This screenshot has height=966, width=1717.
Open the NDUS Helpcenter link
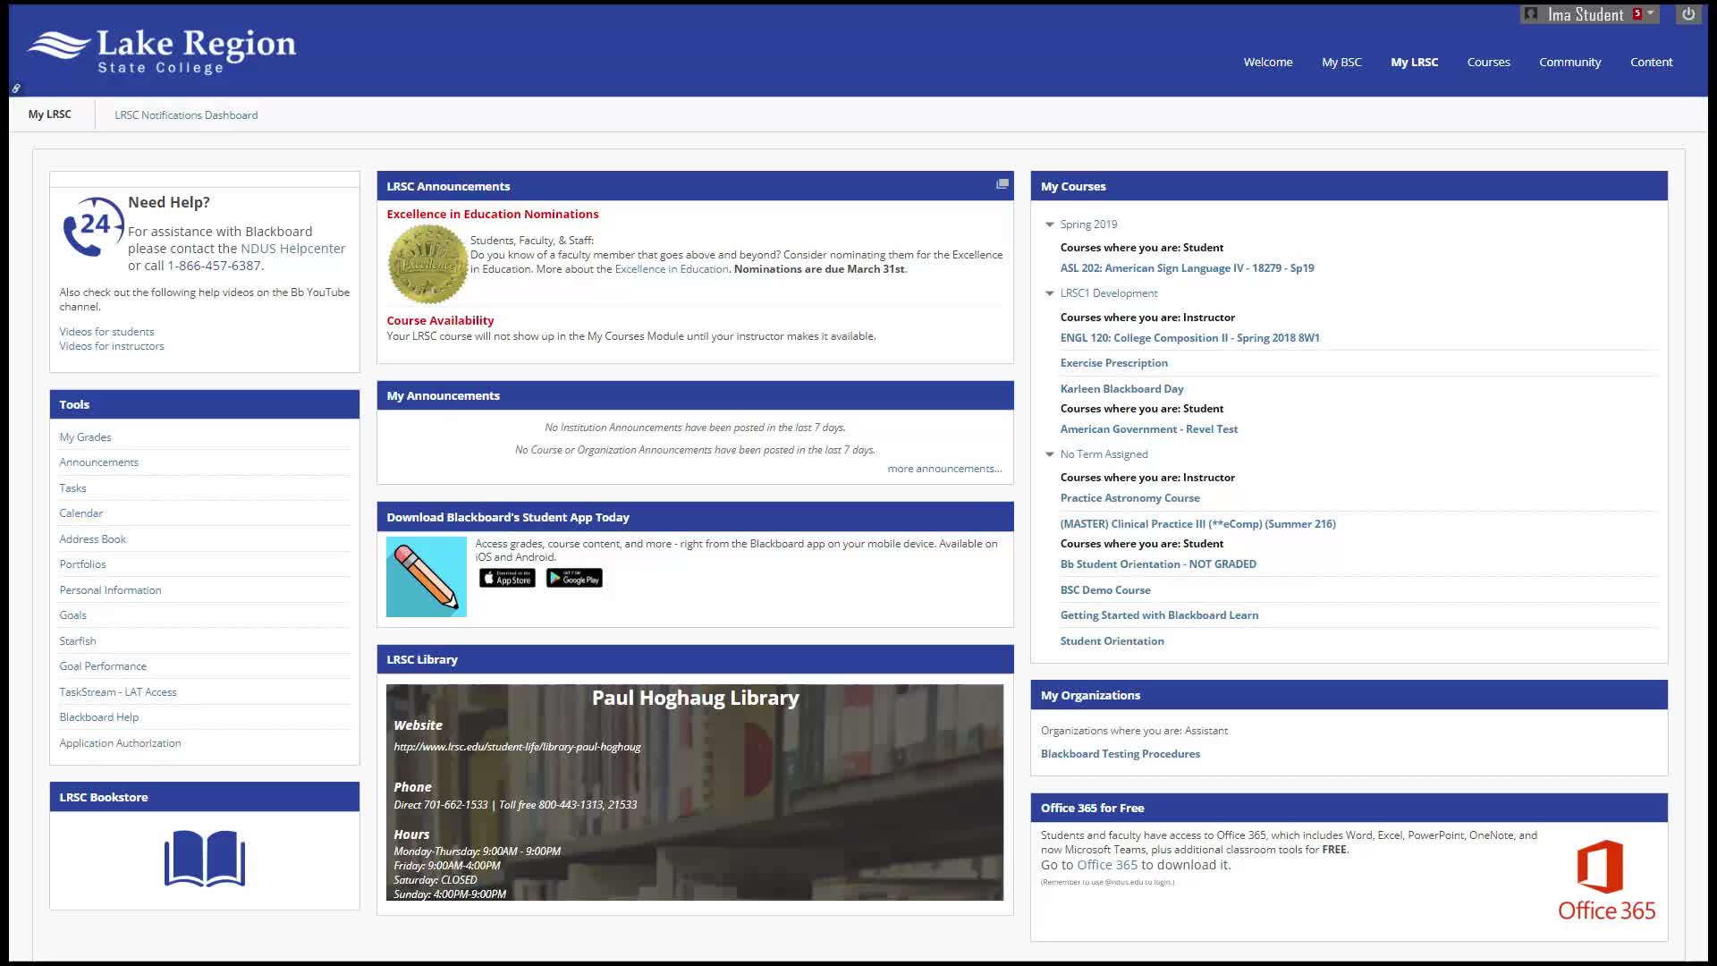tap(292, 249)
